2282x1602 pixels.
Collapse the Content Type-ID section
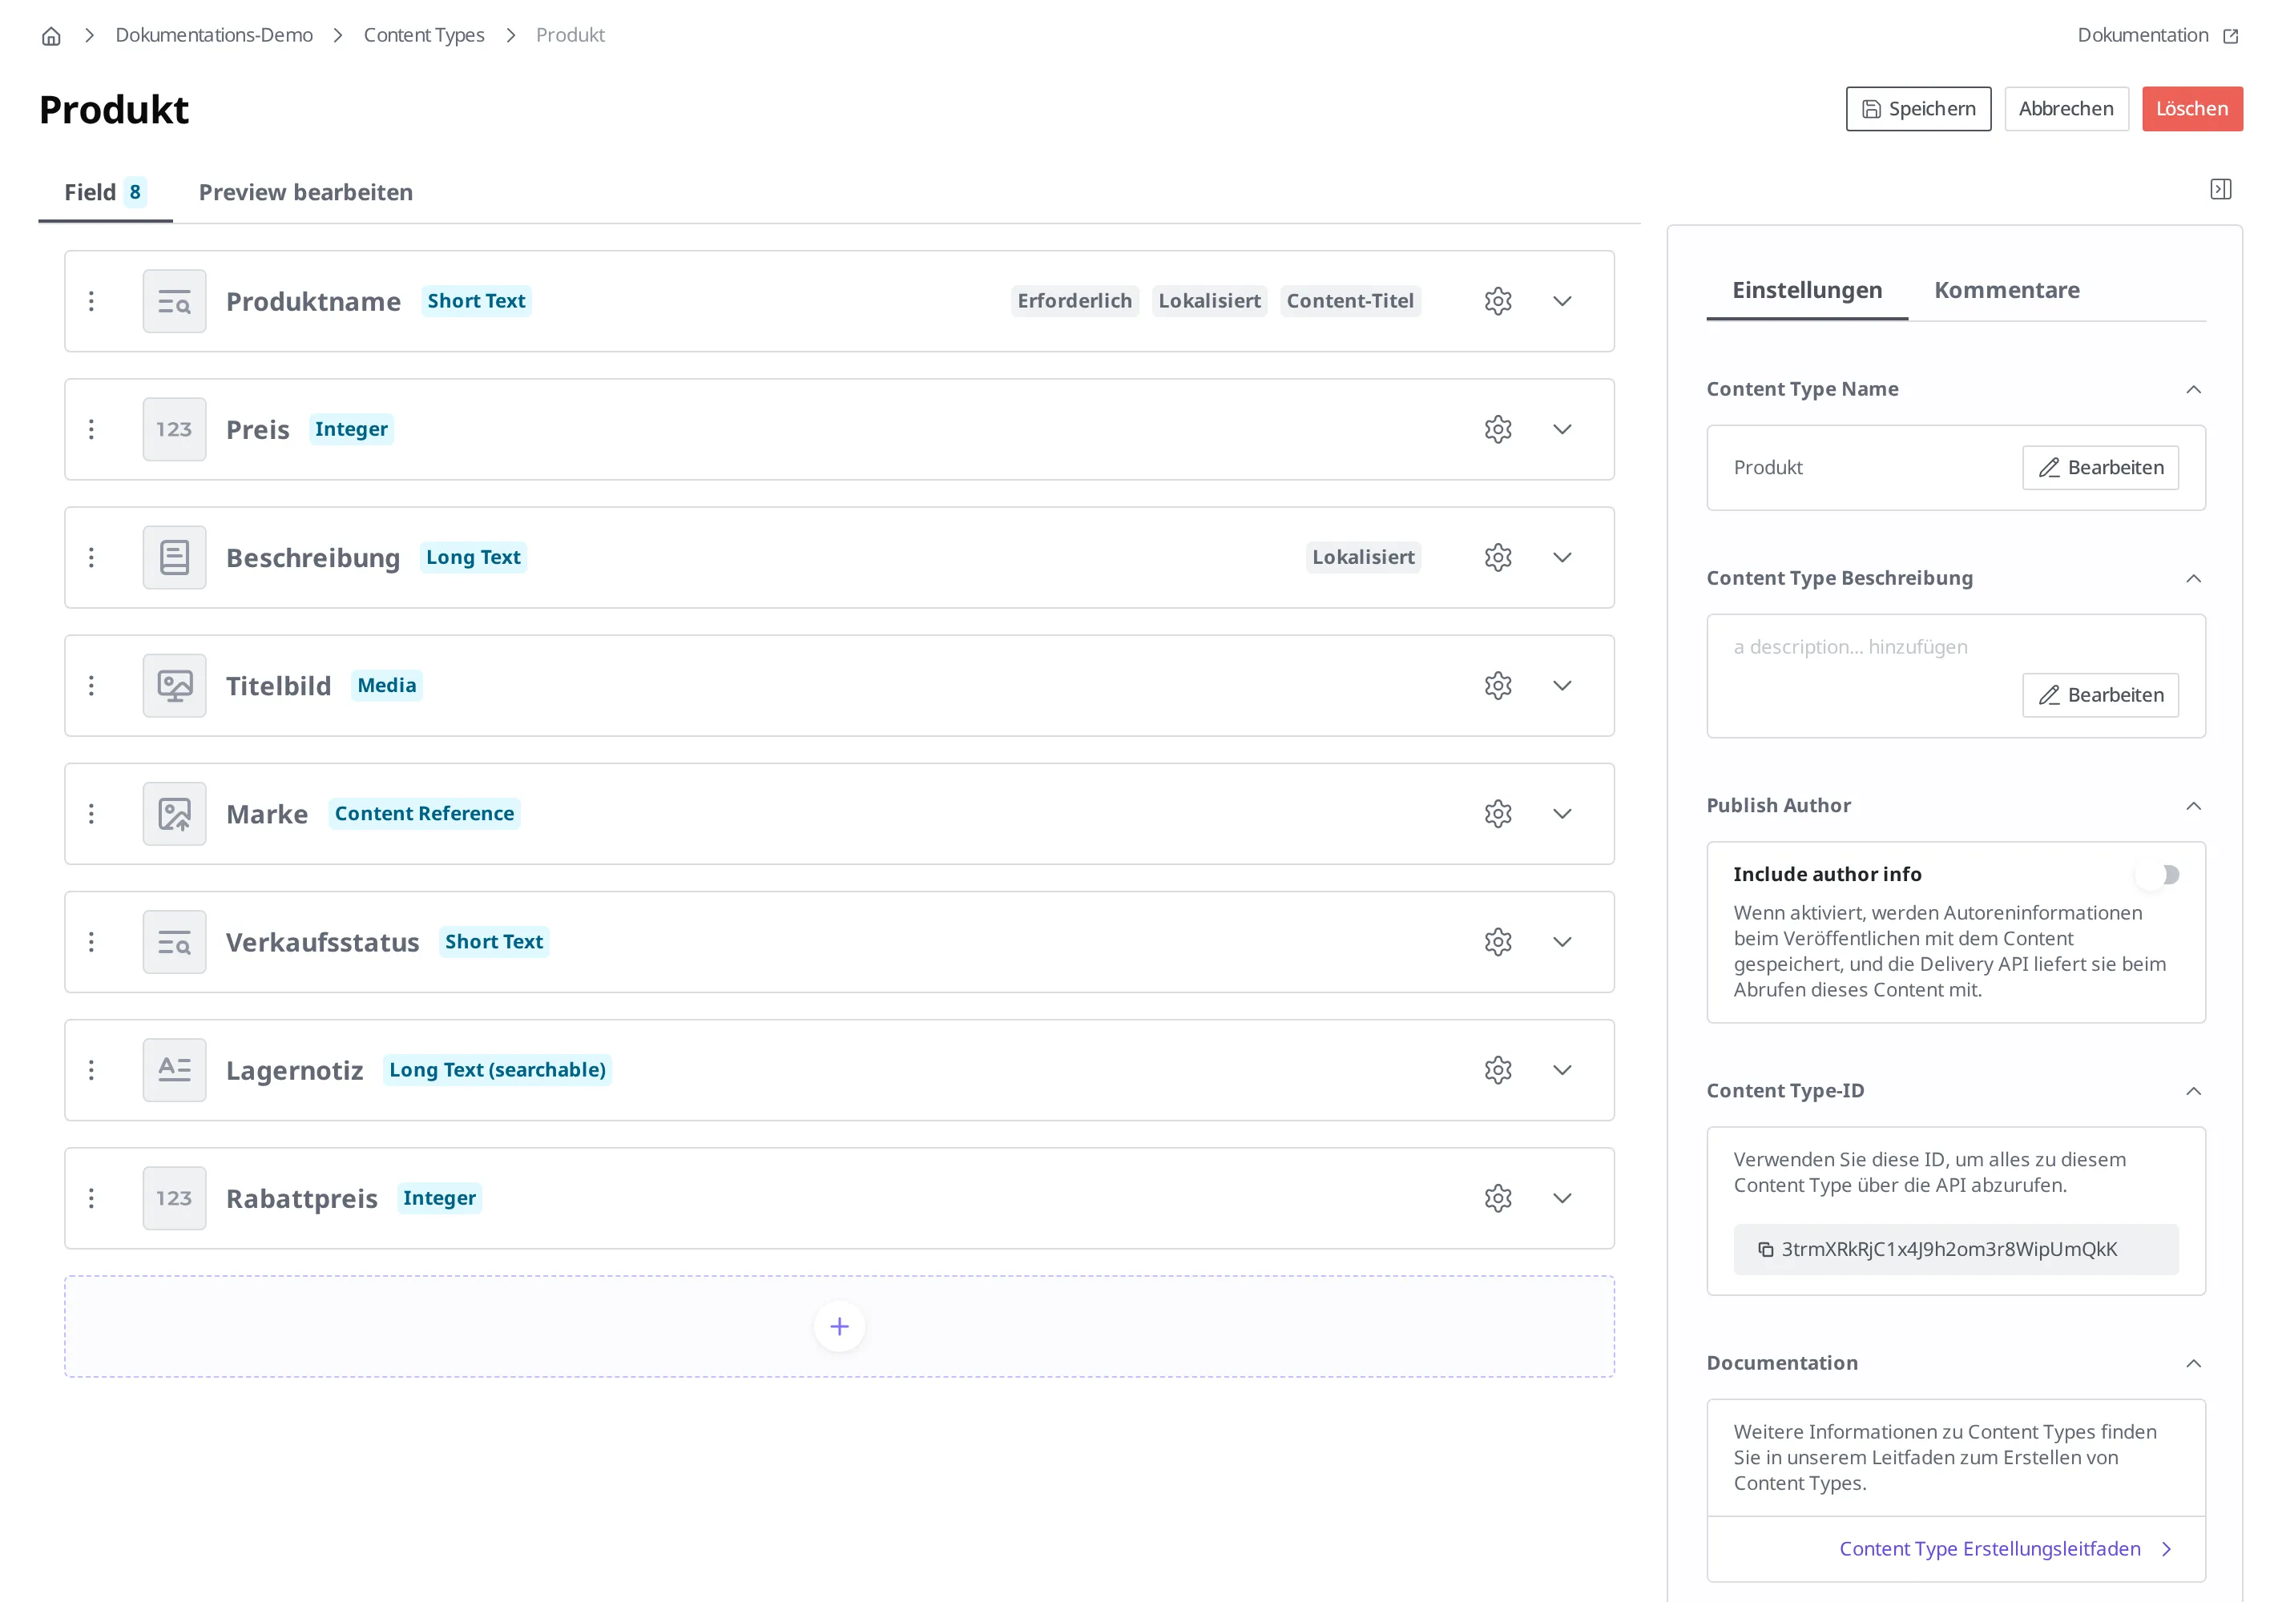(x=2194, y=1091)
